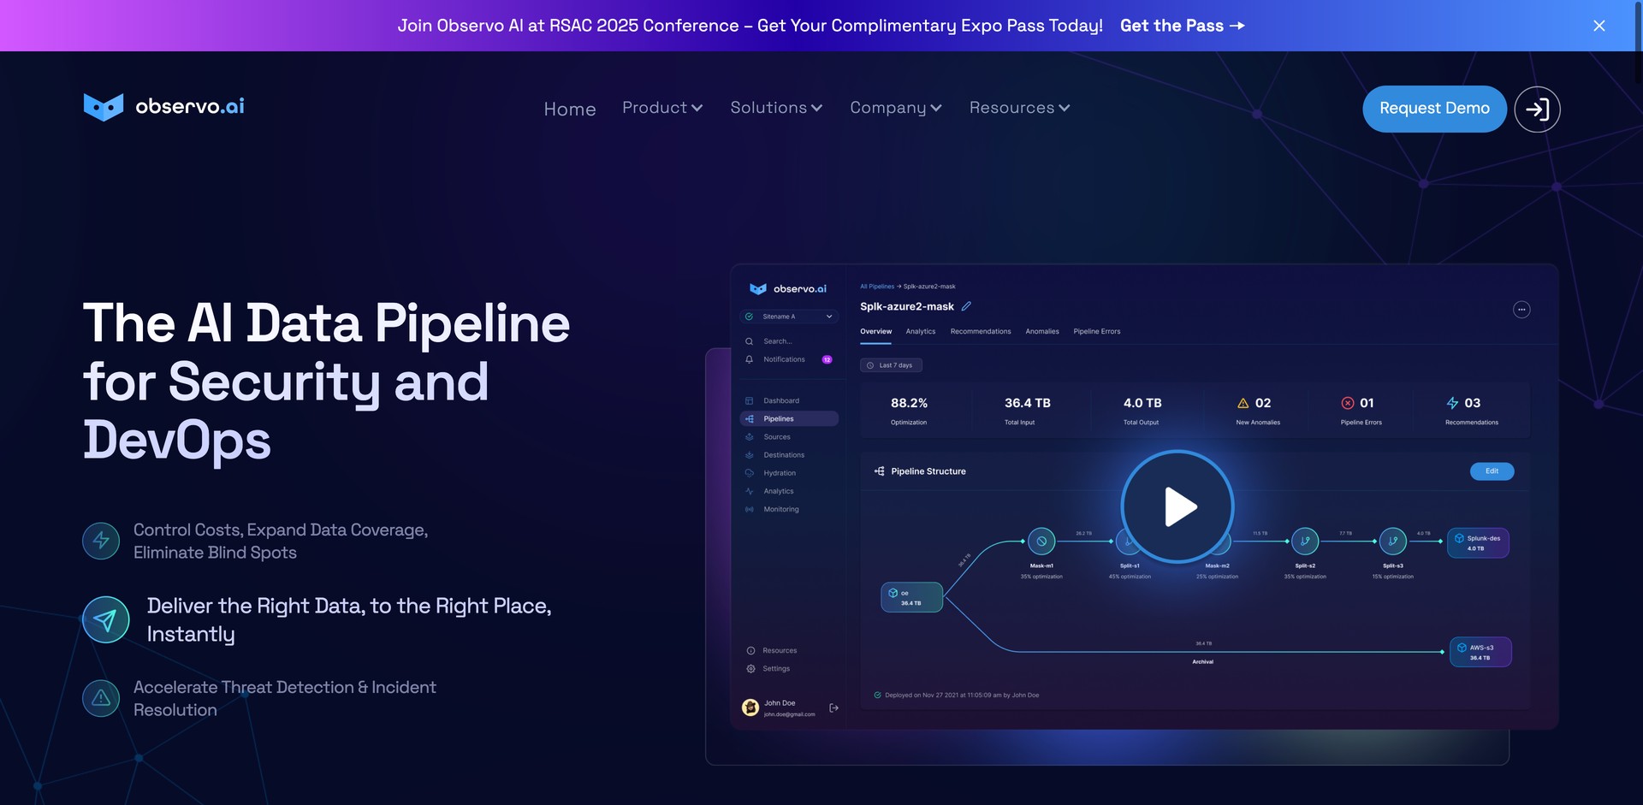This screenshot has height=805, width=1643.
Task: Play the product demo video
Action: click(x=1177, y=506)
